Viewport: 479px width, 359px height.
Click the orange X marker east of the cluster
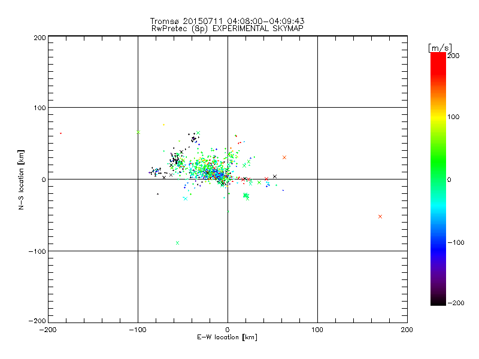pyautogui.click(x=284, y=157)
